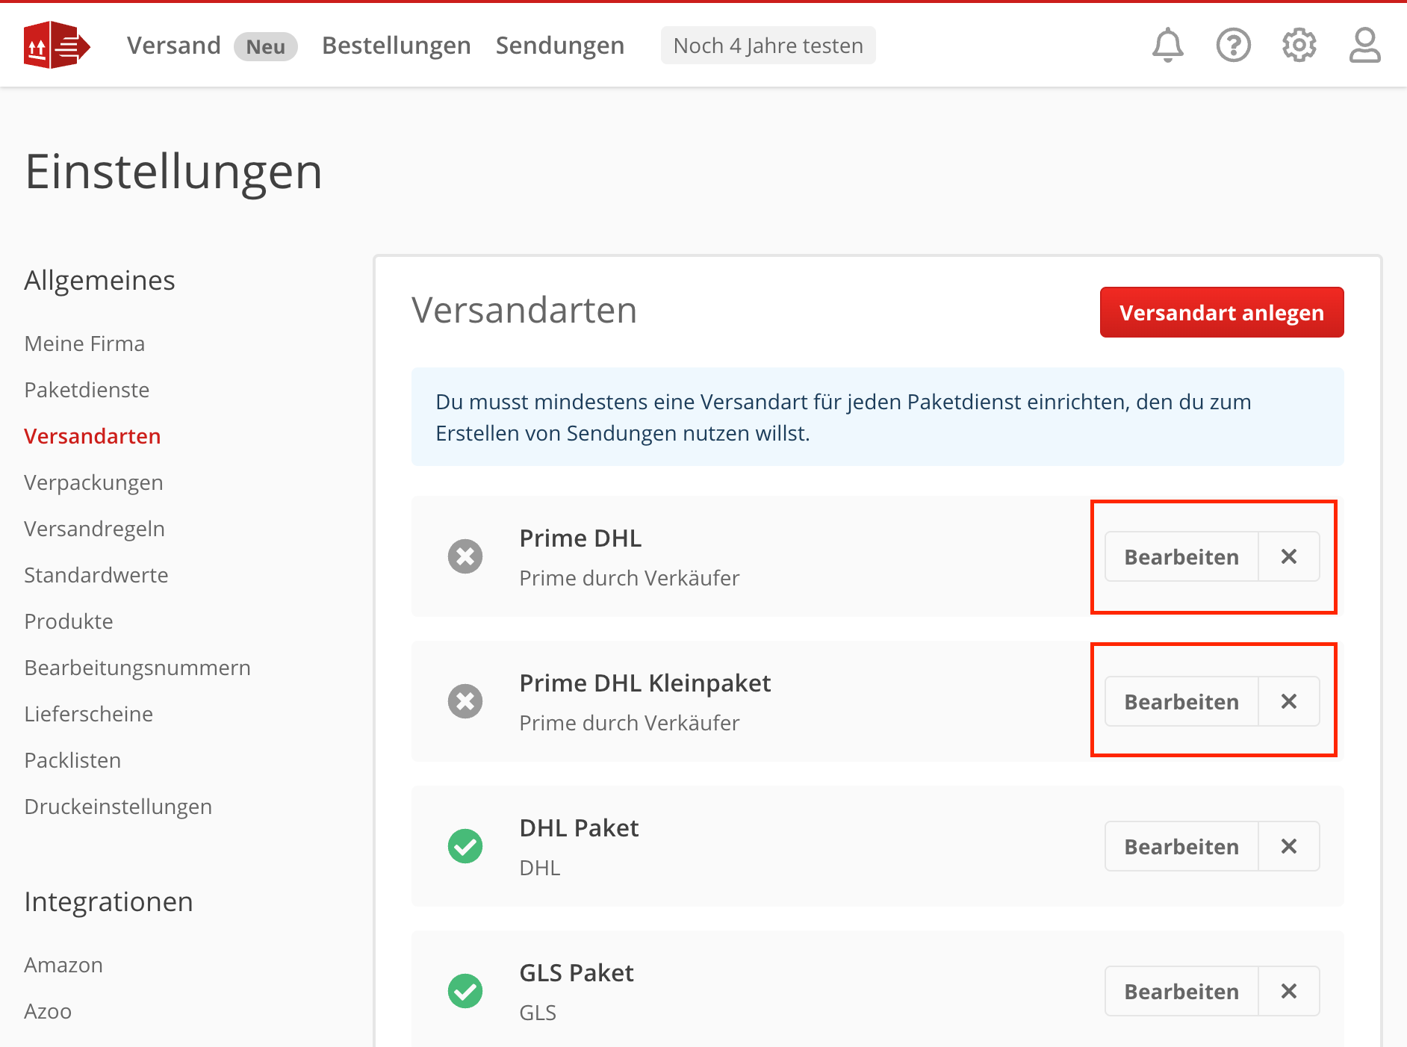Open the Sendungen menu
The height and width of the screenshot is (1047, 1407).
point(560,46)
